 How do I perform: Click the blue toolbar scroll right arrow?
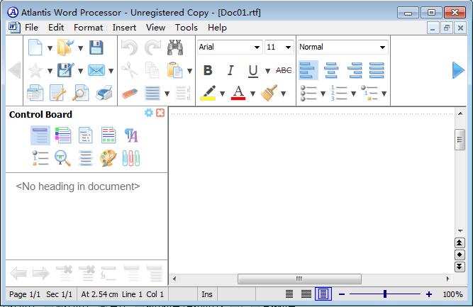coord(458,70)
